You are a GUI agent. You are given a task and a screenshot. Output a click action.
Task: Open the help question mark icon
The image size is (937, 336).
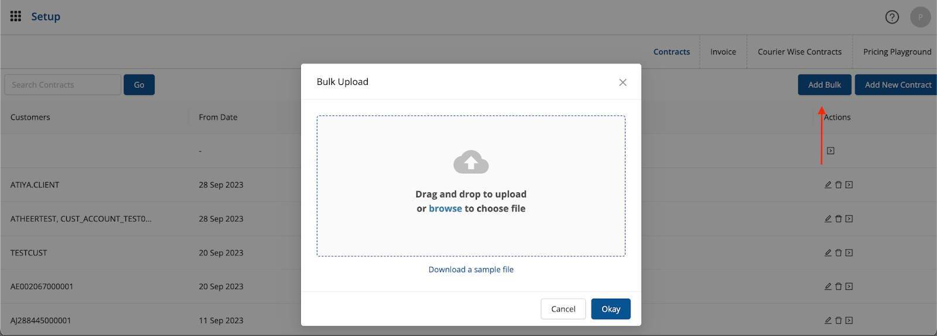(x=891, y=17)
